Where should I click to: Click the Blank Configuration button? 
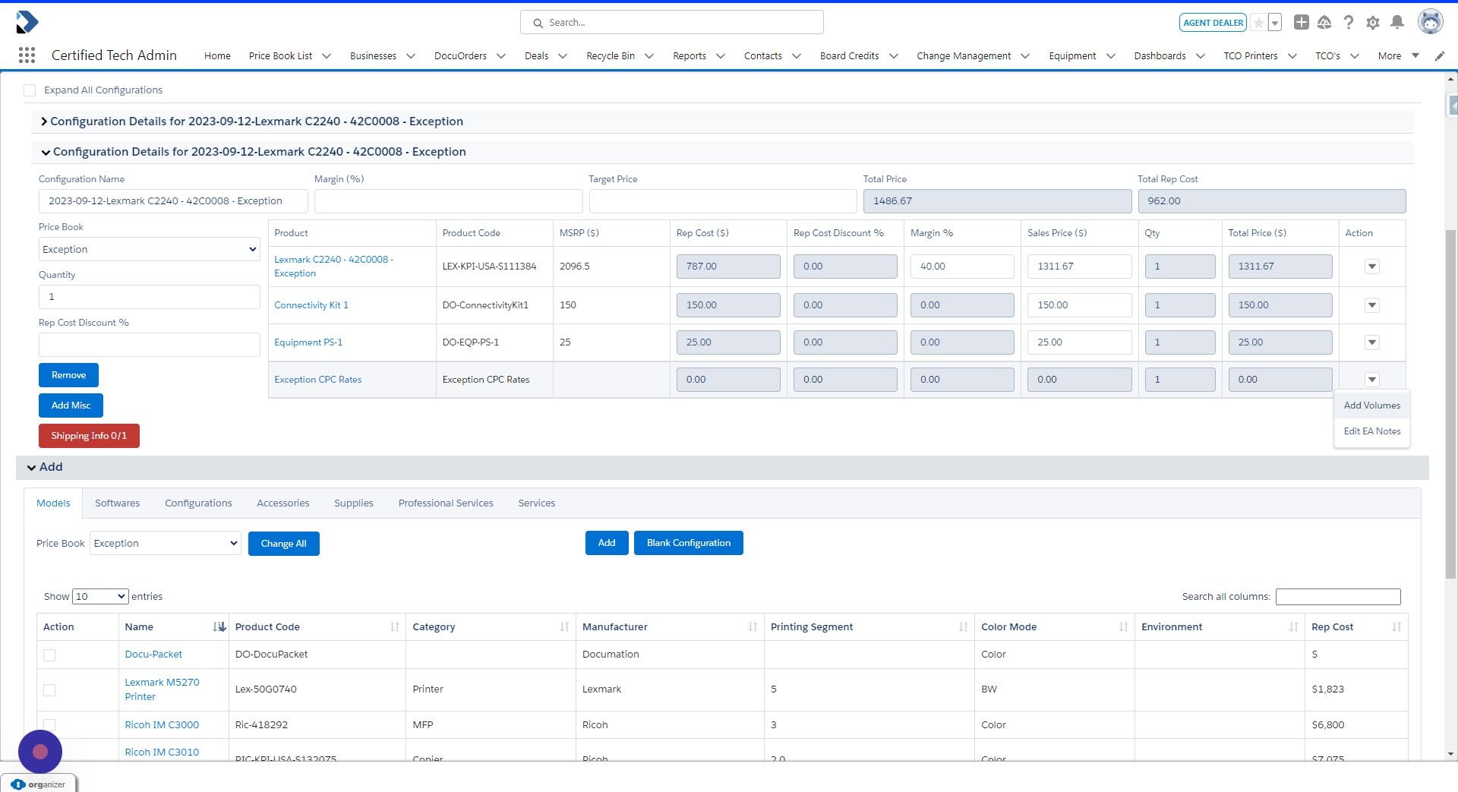pos(688,543)
